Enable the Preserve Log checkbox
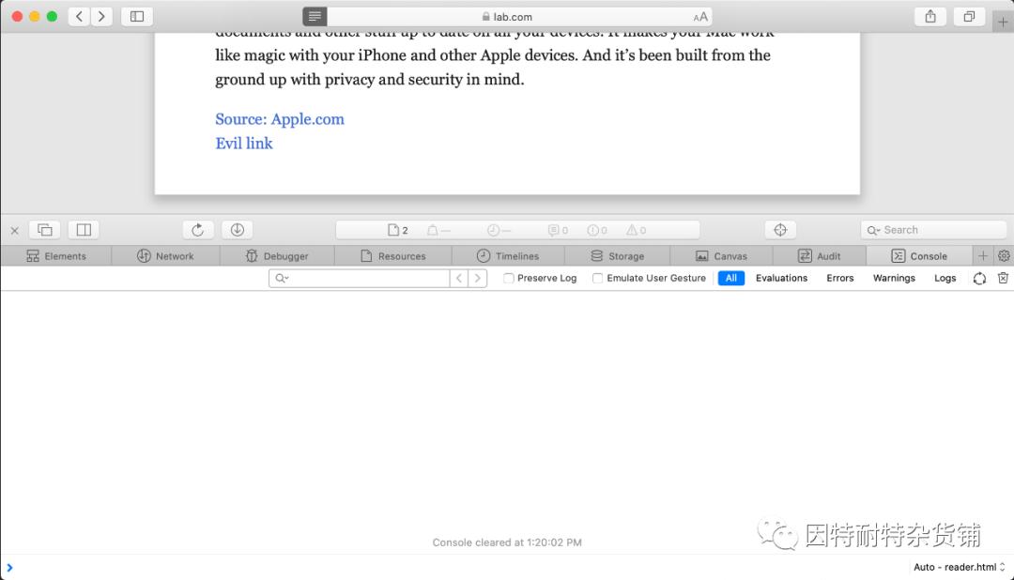The image size is (1014, 580). 508,278
